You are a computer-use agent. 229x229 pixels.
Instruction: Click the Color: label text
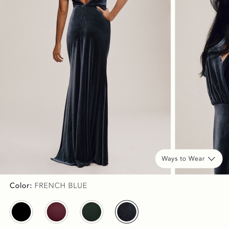point(21,186)
